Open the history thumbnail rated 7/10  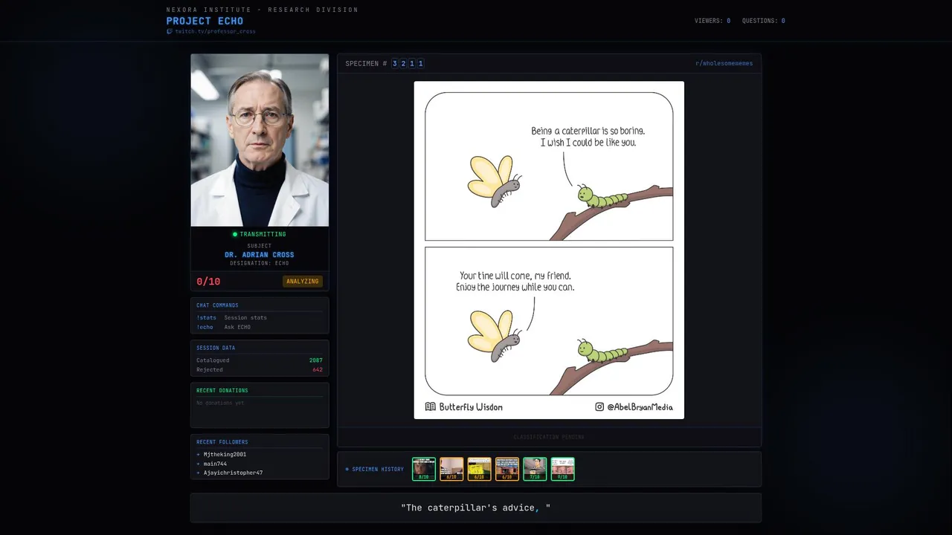pyautogui.click(x=535, y=469)
